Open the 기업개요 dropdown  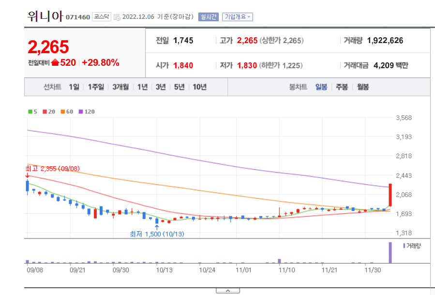(237, 17)
